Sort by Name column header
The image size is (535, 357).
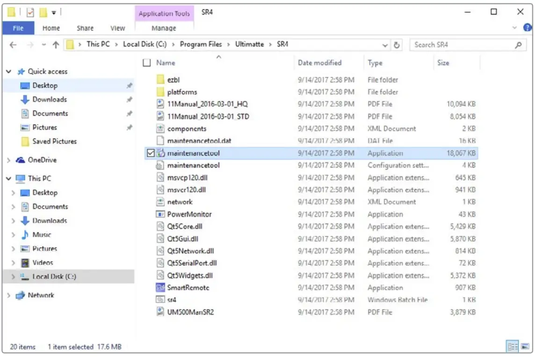(x=166, y=63)
